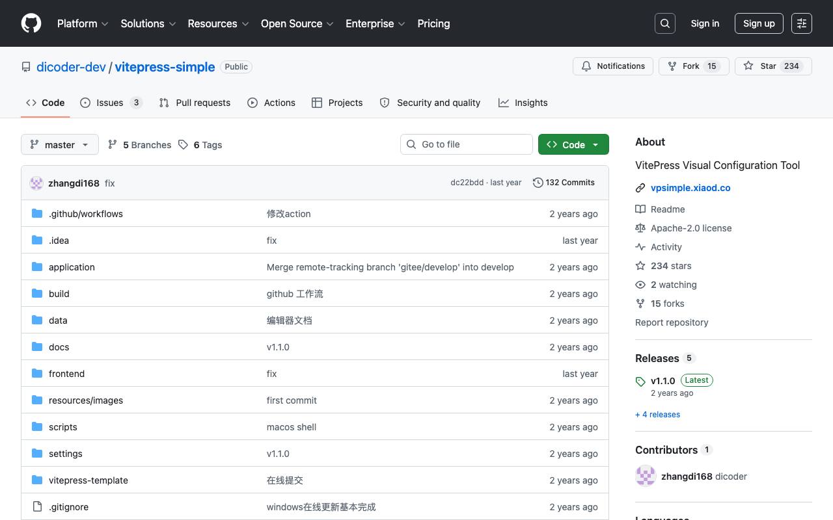Click the .github/workflows folder icon

click(37, 213)
